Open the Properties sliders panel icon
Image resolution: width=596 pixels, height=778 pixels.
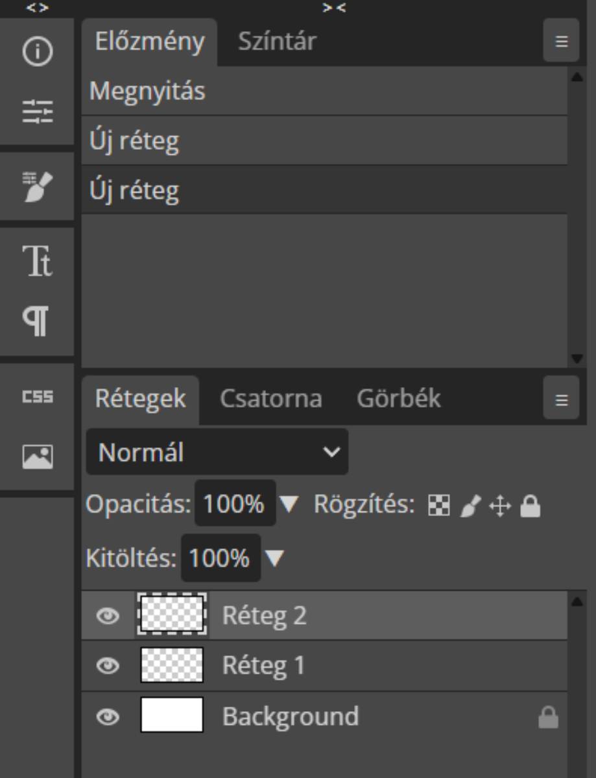coord(37,112)
